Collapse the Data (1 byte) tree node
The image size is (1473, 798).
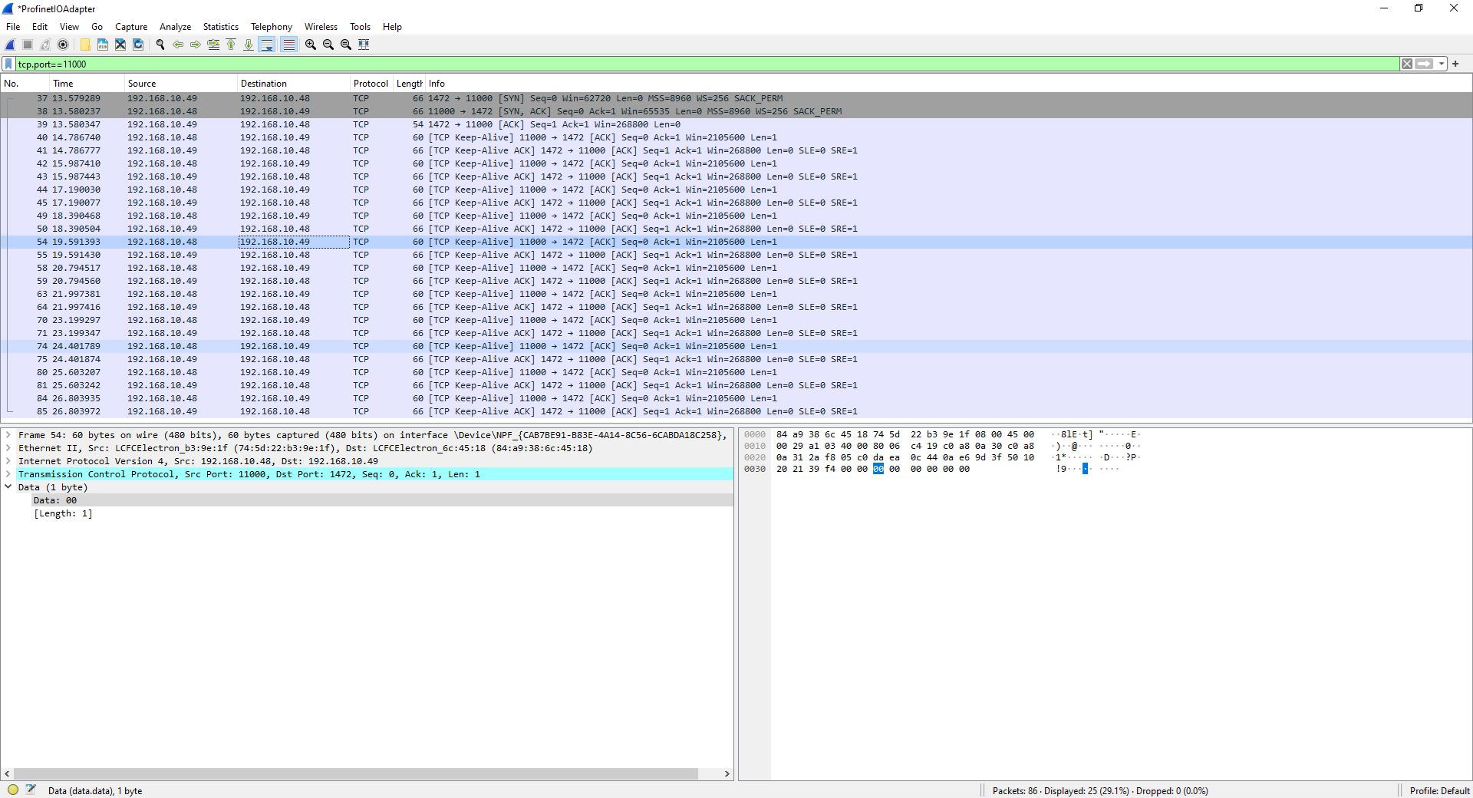click(8, 487)
